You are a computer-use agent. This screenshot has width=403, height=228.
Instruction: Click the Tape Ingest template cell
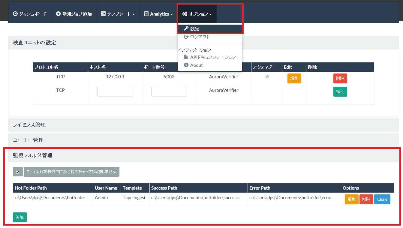[134, 197]
